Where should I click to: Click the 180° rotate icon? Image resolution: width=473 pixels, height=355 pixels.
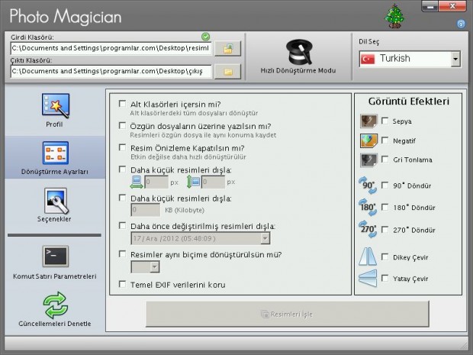point(368,207)
